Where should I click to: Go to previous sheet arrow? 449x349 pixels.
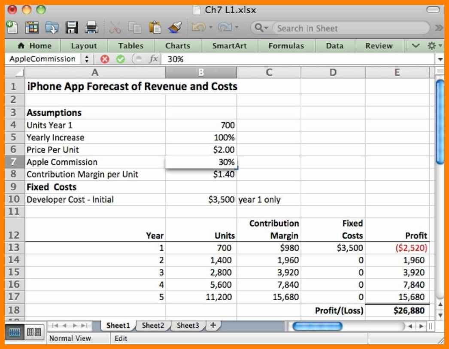pyautogui.click(x=64, y=325)
